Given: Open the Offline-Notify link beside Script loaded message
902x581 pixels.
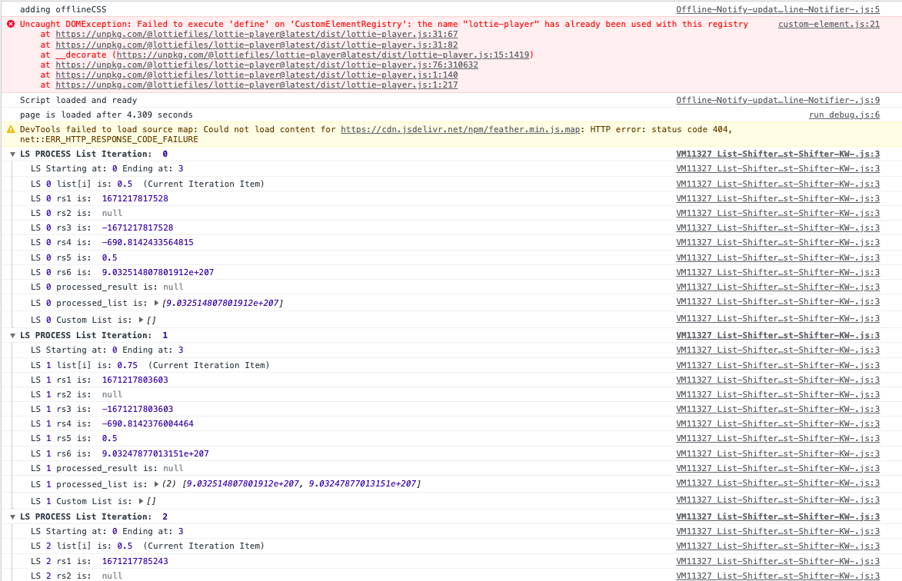Looking at the screenshot, I should [785, 100].
